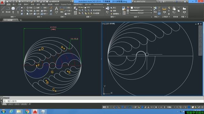Toggle grid display in status bar
Screen dimensions: 204x114
pos(108,107)
